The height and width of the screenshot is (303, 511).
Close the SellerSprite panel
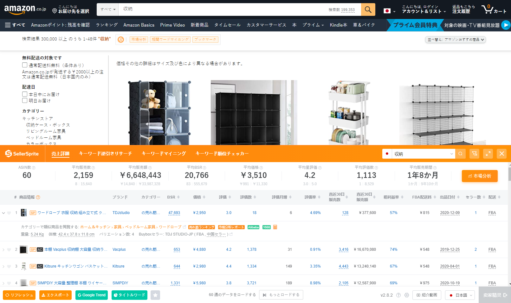(x=502, y=154)
